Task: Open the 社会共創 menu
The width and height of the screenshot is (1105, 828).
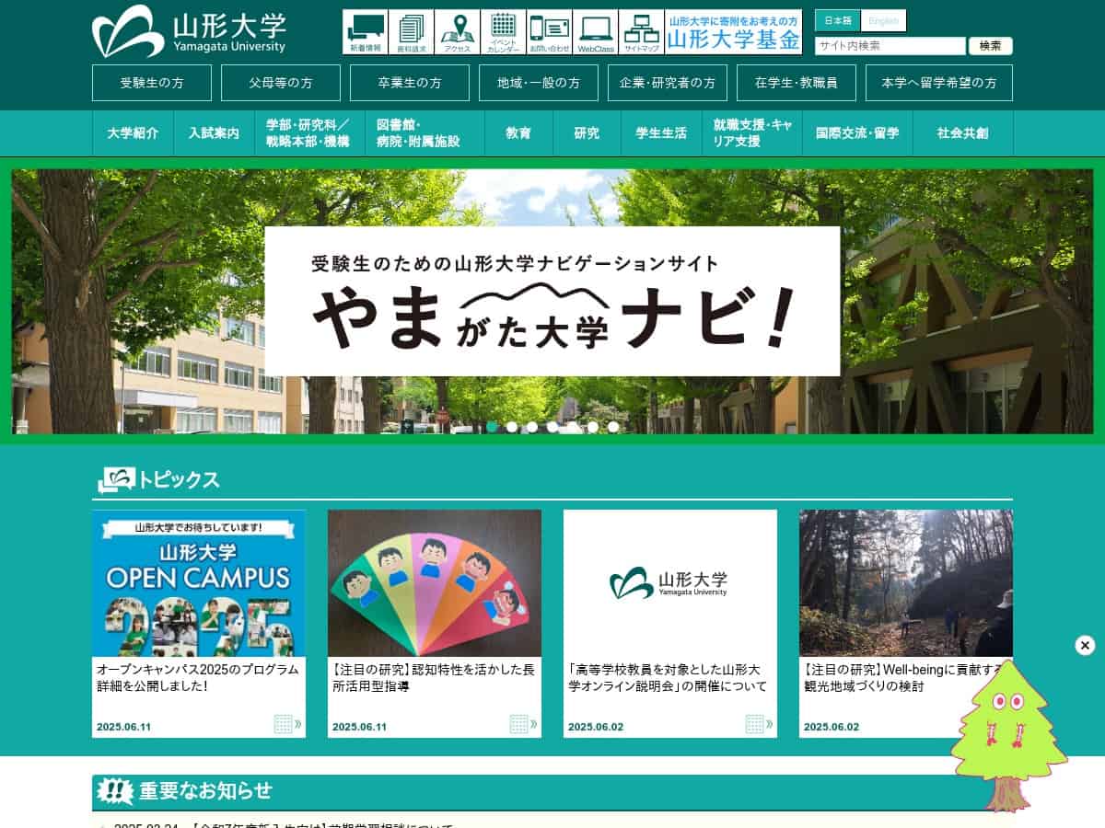Action: [x=963, y=133]
